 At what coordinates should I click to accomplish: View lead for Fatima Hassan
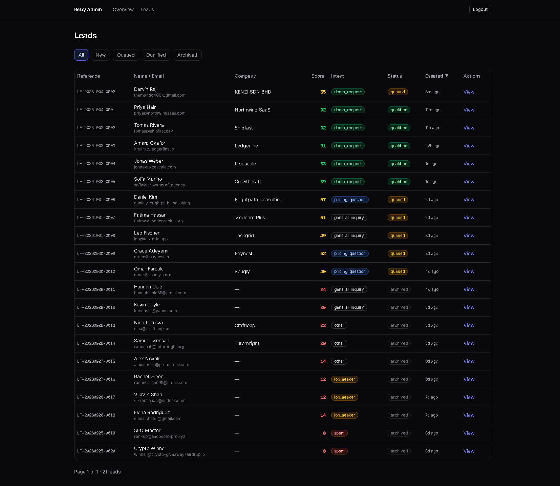(469, 218)
